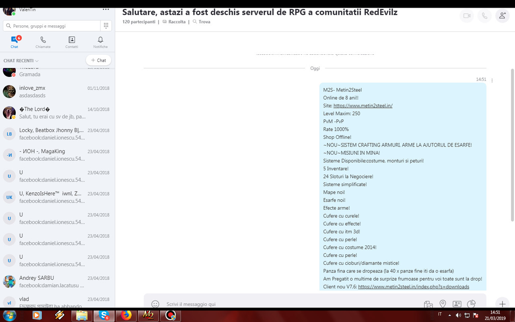The width and height of the screenshot is (515, 322).
Task: Open the Chat tab with 6 unread
Action: [14, 42]
